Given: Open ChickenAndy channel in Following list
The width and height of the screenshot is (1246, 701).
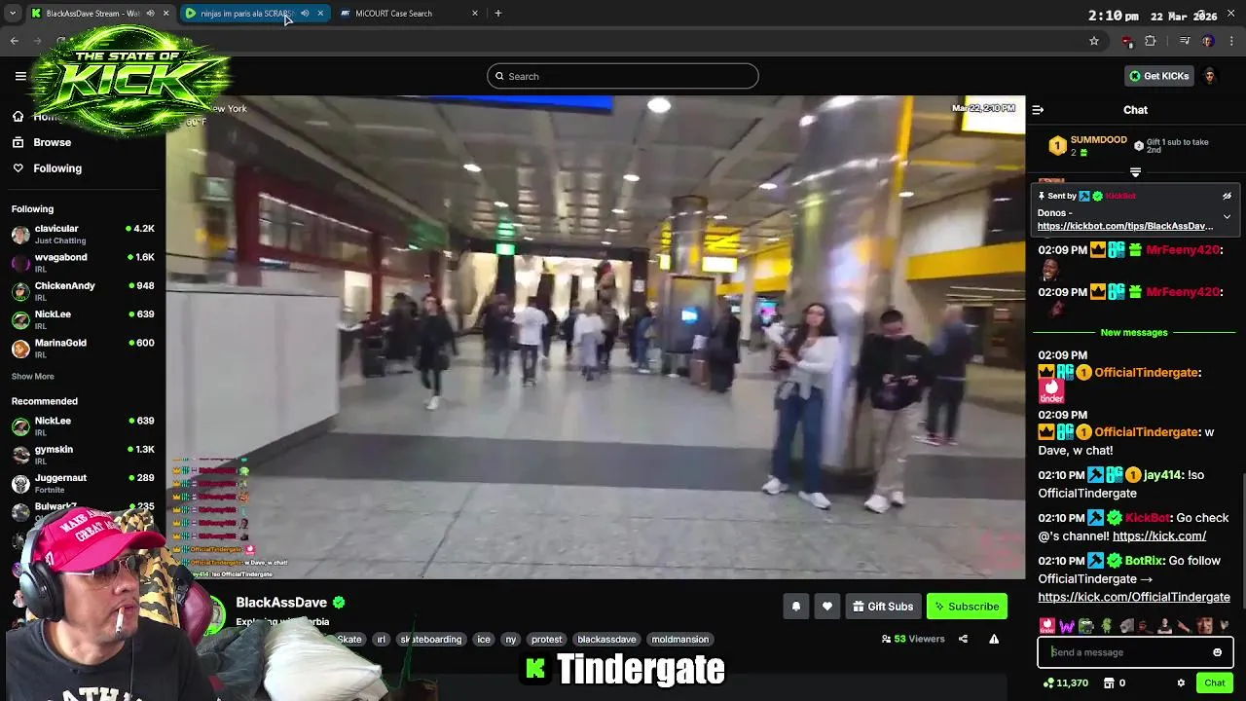Looking at the screenshot, I should [x=83, y=291].
